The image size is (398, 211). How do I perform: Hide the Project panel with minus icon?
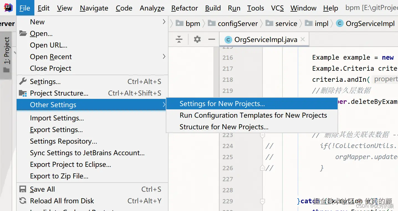coord(211,39)
